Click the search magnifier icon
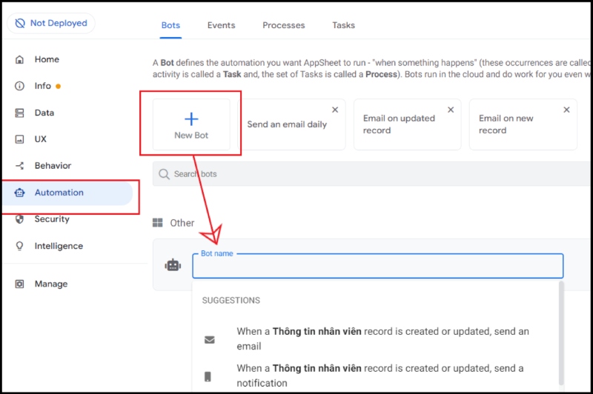This screenshot has width=593, height=394. (x=164, y=174)
